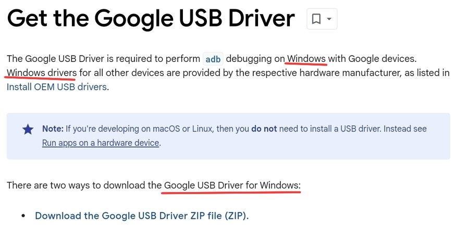Click the bullet point before the Download link

point(23,216)
